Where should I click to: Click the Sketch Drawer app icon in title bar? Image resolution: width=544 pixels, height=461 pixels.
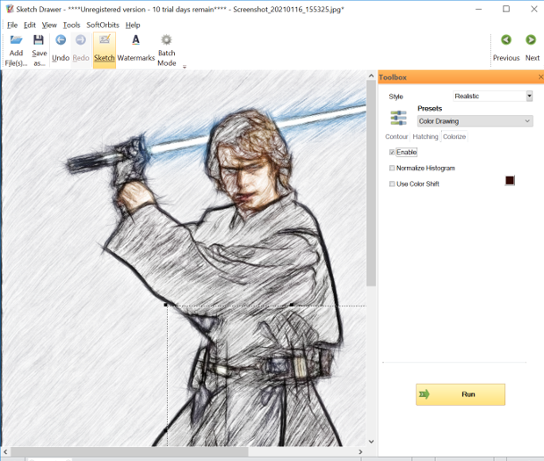[x=10, y=9]
